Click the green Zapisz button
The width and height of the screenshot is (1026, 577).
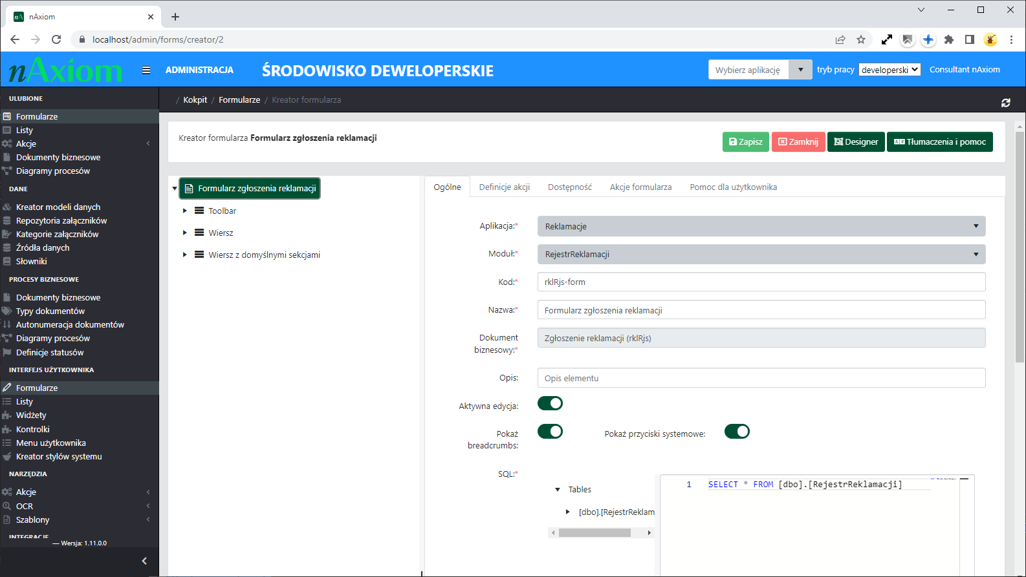click(745, 142)
